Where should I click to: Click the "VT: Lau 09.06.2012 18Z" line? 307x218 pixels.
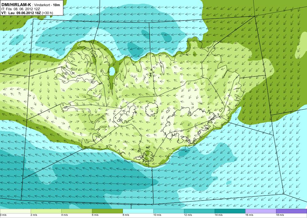coord(21,13)
